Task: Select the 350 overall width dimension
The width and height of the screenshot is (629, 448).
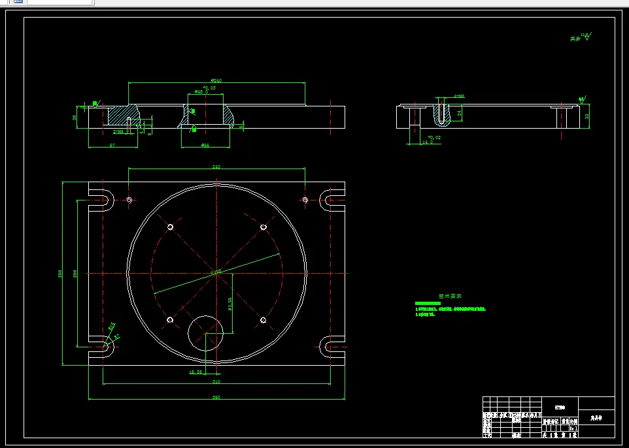Action: [x=216, y=398]
